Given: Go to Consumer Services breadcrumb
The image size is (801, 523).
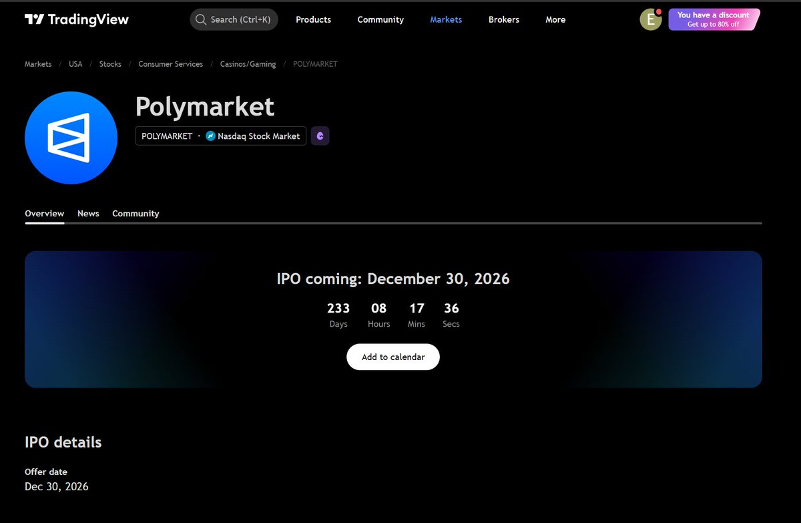Looking at the screenshot, I should [171, 64].
